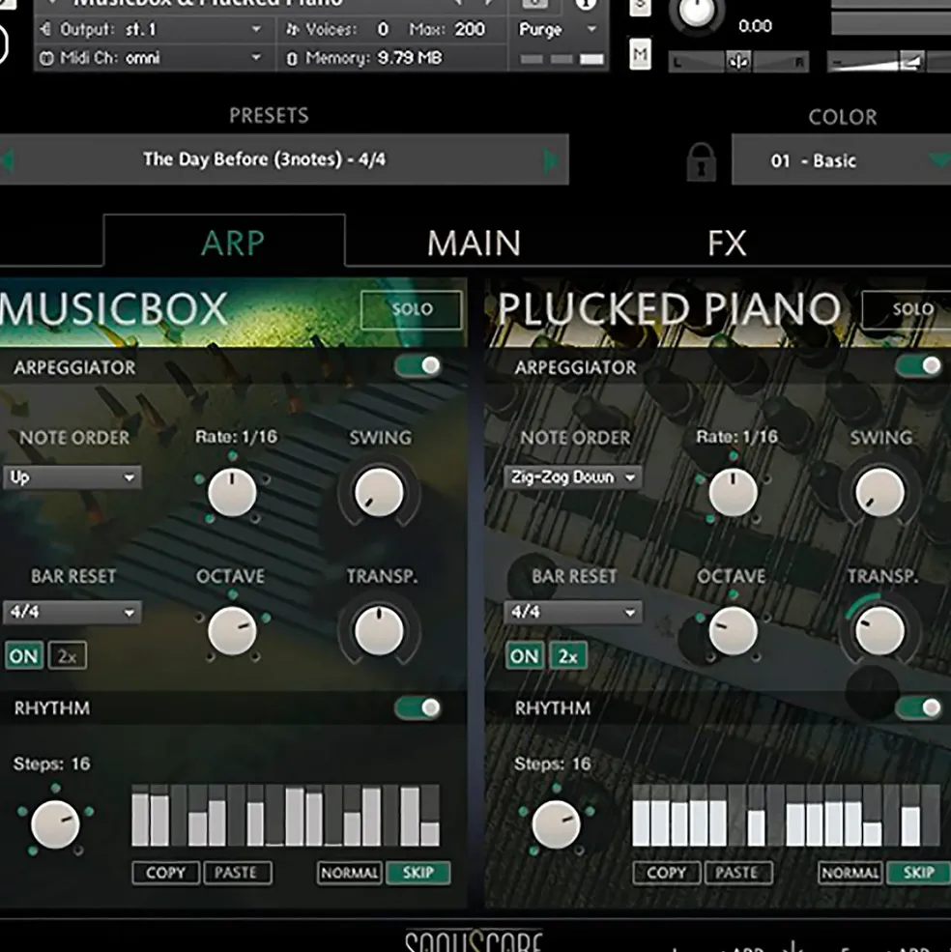Image resolution: width=951 pixels, height=952 pixels.
Task: Select Musicbox NORMAL rhythm mode
Action: pos(349,873)
